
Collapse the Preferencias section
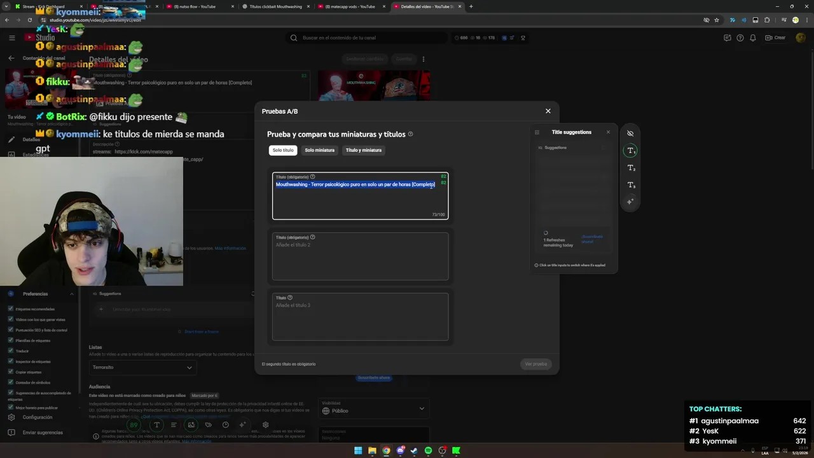[72, 294]
